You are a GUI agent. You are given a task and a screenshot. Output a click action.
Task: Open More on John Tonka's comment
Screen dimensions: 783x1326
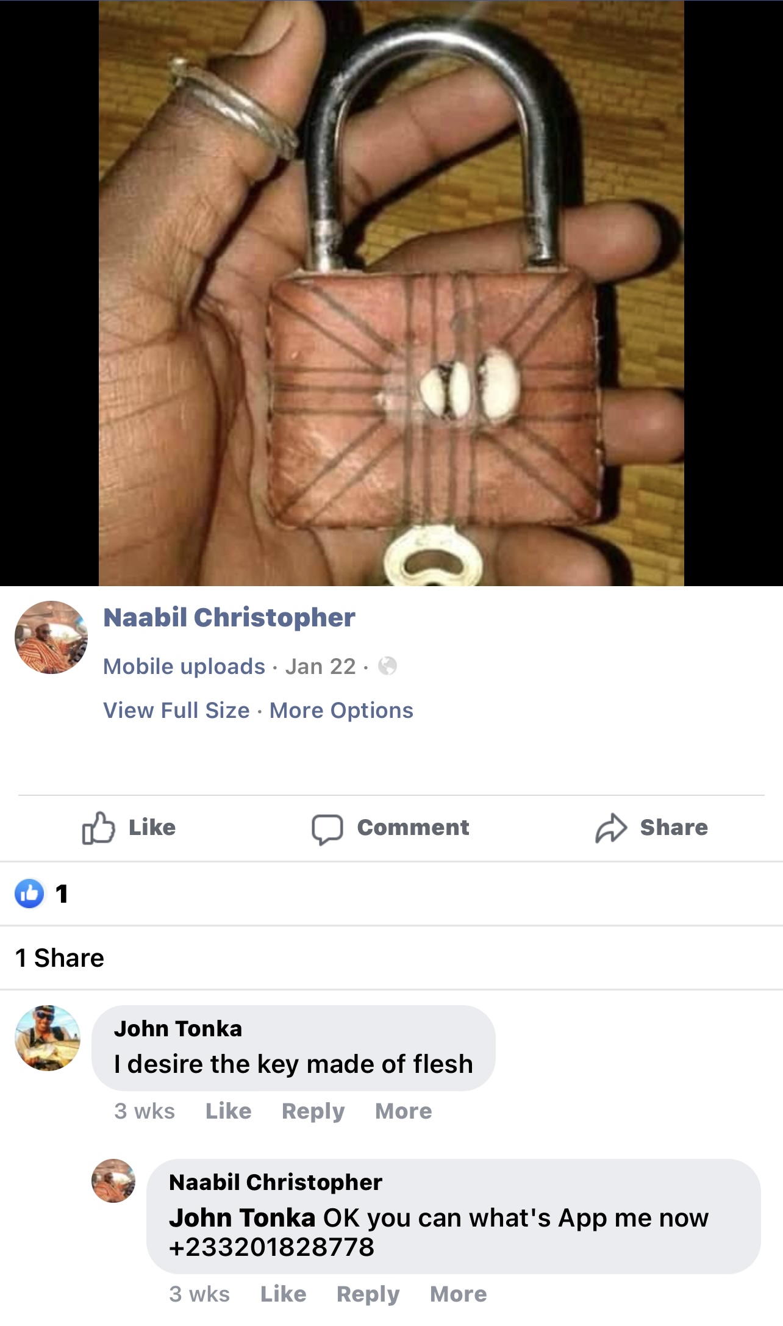[403, 1111]
